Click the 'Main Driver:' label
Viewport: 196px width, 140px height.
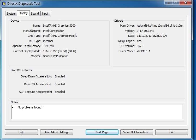tap(128, 26)
